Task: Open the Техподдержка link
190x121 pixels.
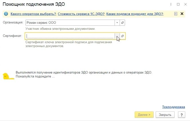Action: pyautogui.click(x=173, y=107)
